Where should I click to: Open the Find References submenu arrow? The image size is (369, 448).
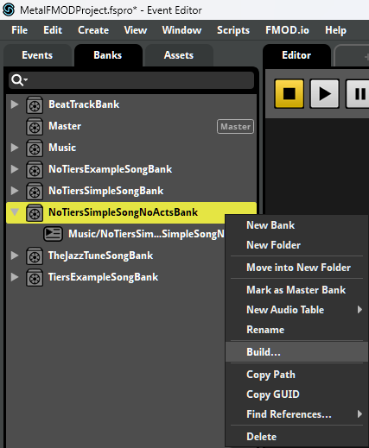[x=359, y=414]
